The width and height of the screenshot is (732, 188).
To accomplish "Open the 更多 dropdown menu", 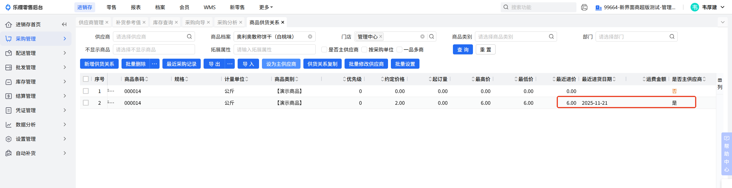I will pos(266,7).
